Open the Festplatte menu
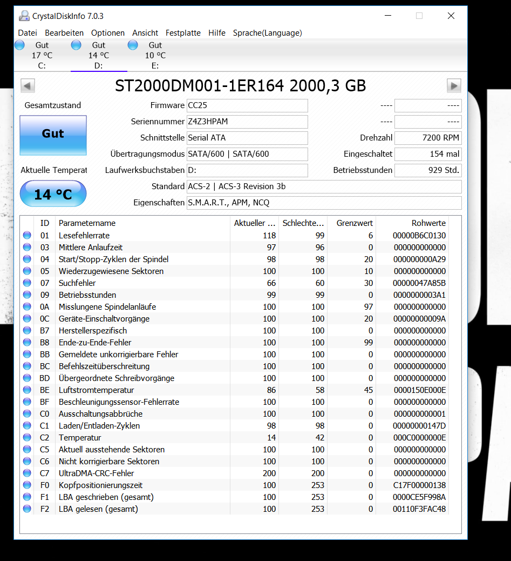 click(x=183, y=33)
